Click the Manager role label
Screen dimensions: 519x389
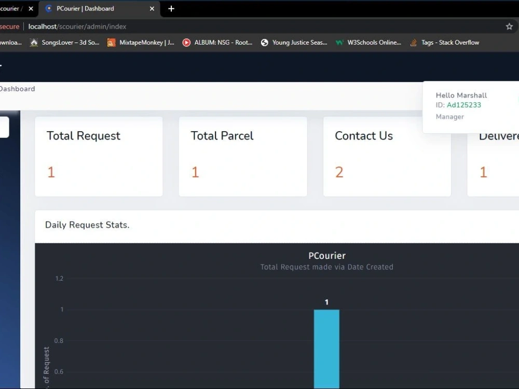(x=450, y=116)
